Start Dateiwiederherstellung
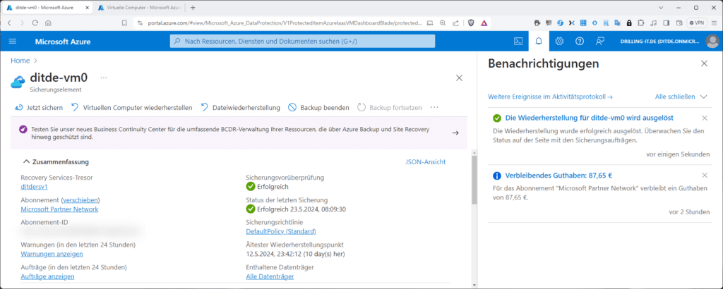 [x=240, y=108]
